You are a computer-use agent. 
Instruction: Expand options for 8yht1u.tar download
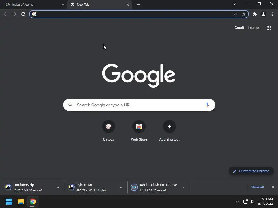(121, 187)
